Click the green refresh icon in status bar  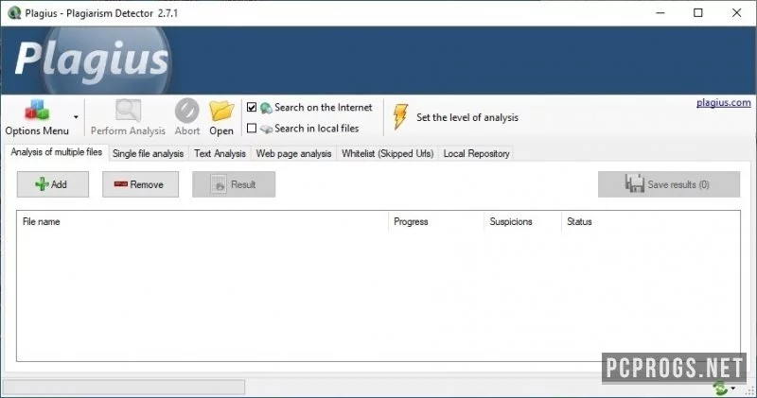[720, 388]
